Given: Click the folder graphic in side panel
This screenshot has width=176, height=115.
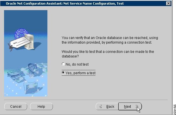Looking at the screenshot, I should pos(31,88).
